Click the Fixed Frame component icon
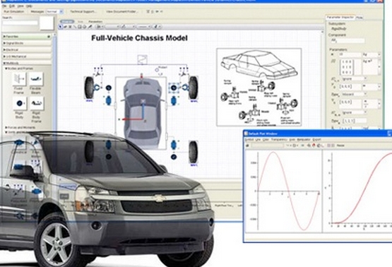The width and height of the screenshot is (392, 267). pos(19,79)
